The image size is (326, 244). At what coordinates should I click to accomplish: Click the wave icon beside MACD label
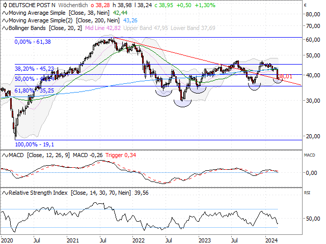point(5,155)
